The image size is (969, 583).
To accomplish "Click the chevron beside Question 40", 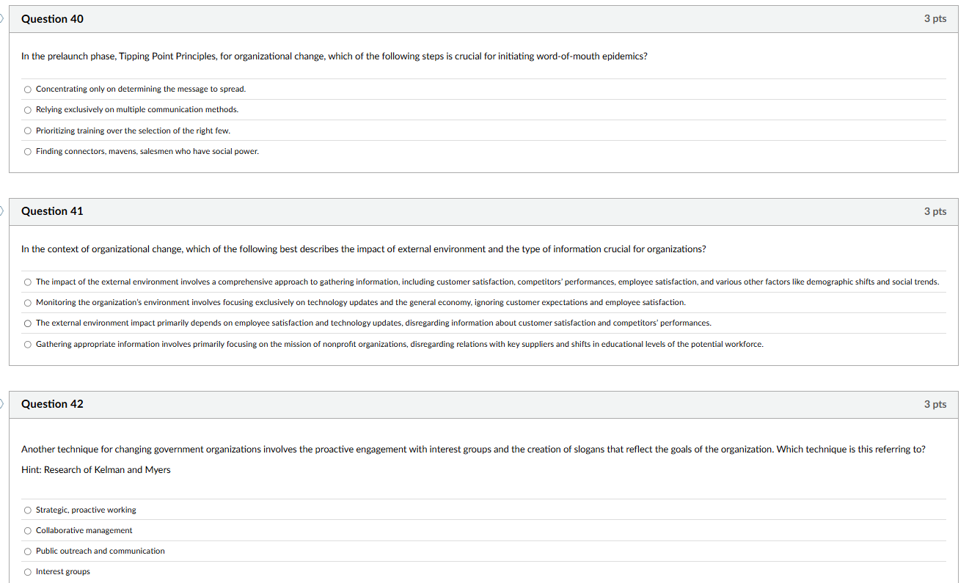I will tap(2, 19).
